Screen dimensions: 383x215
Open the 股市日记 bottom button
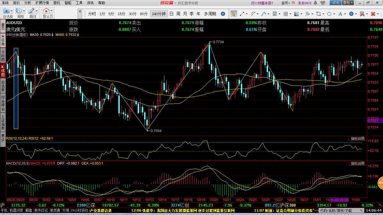pyautogui.click(x=41, y=210)
